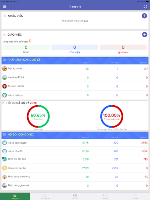This screenshot has height=200, width=150.
Task: Tap the 2775 value for Hồ sơ cấp Huyện
Action: pos(85,143)
